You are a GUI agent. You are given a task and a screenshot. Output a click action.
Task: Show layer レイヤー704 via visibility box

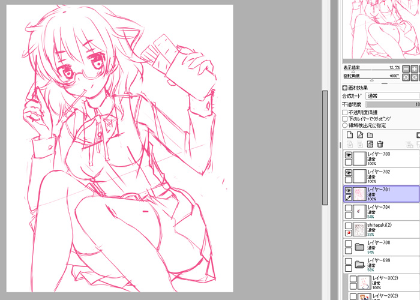348,208
